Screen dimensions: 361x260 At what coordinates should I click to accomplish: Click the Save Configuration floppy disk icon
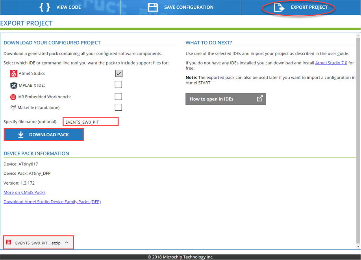point(153,7)
